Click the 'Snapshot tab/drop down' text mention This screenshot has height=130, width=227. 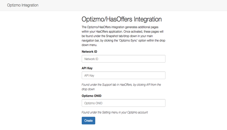point(121,36)
